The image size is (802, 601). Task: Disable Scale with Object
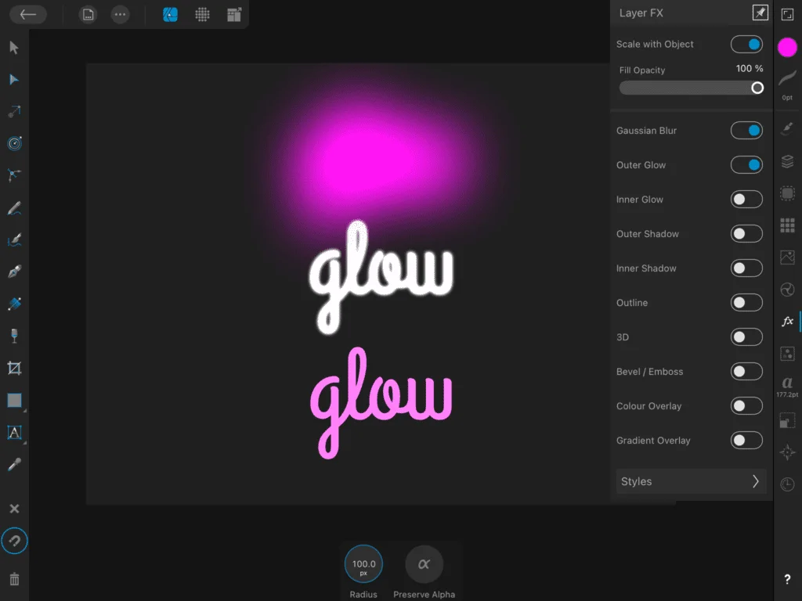(746, 44)
